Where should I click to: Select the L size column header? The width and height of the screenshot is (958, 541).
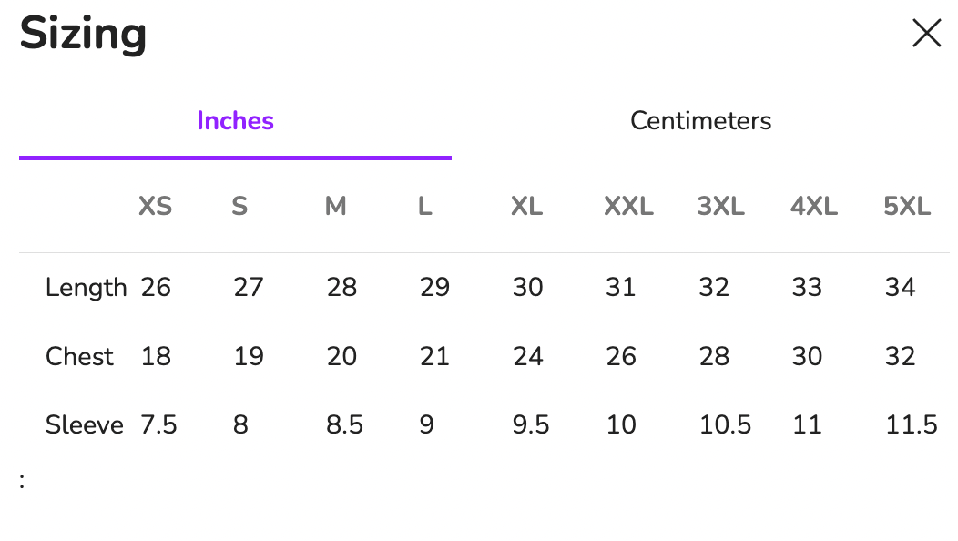[x=424, y=207]
